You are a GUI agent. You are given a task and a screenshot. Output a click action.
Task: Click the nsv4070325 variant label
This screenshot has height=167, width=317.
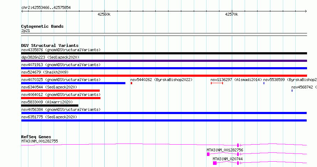[x=61, y=80]
